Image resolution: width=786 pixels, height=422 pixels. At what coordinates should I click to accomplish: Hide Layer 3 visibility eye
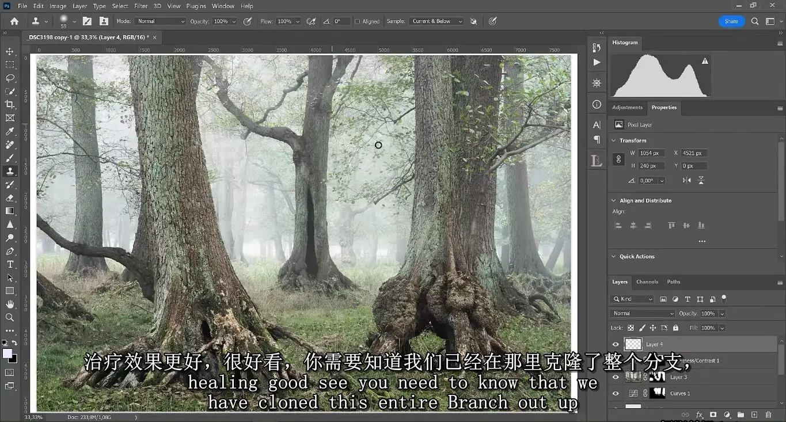[x=616, y=377]
